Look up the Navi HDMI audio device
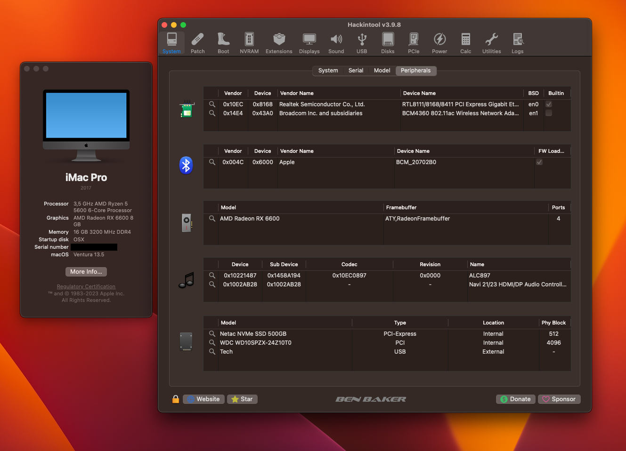The width and height of the screenshot is (626, 451). [x=212, y=285]
